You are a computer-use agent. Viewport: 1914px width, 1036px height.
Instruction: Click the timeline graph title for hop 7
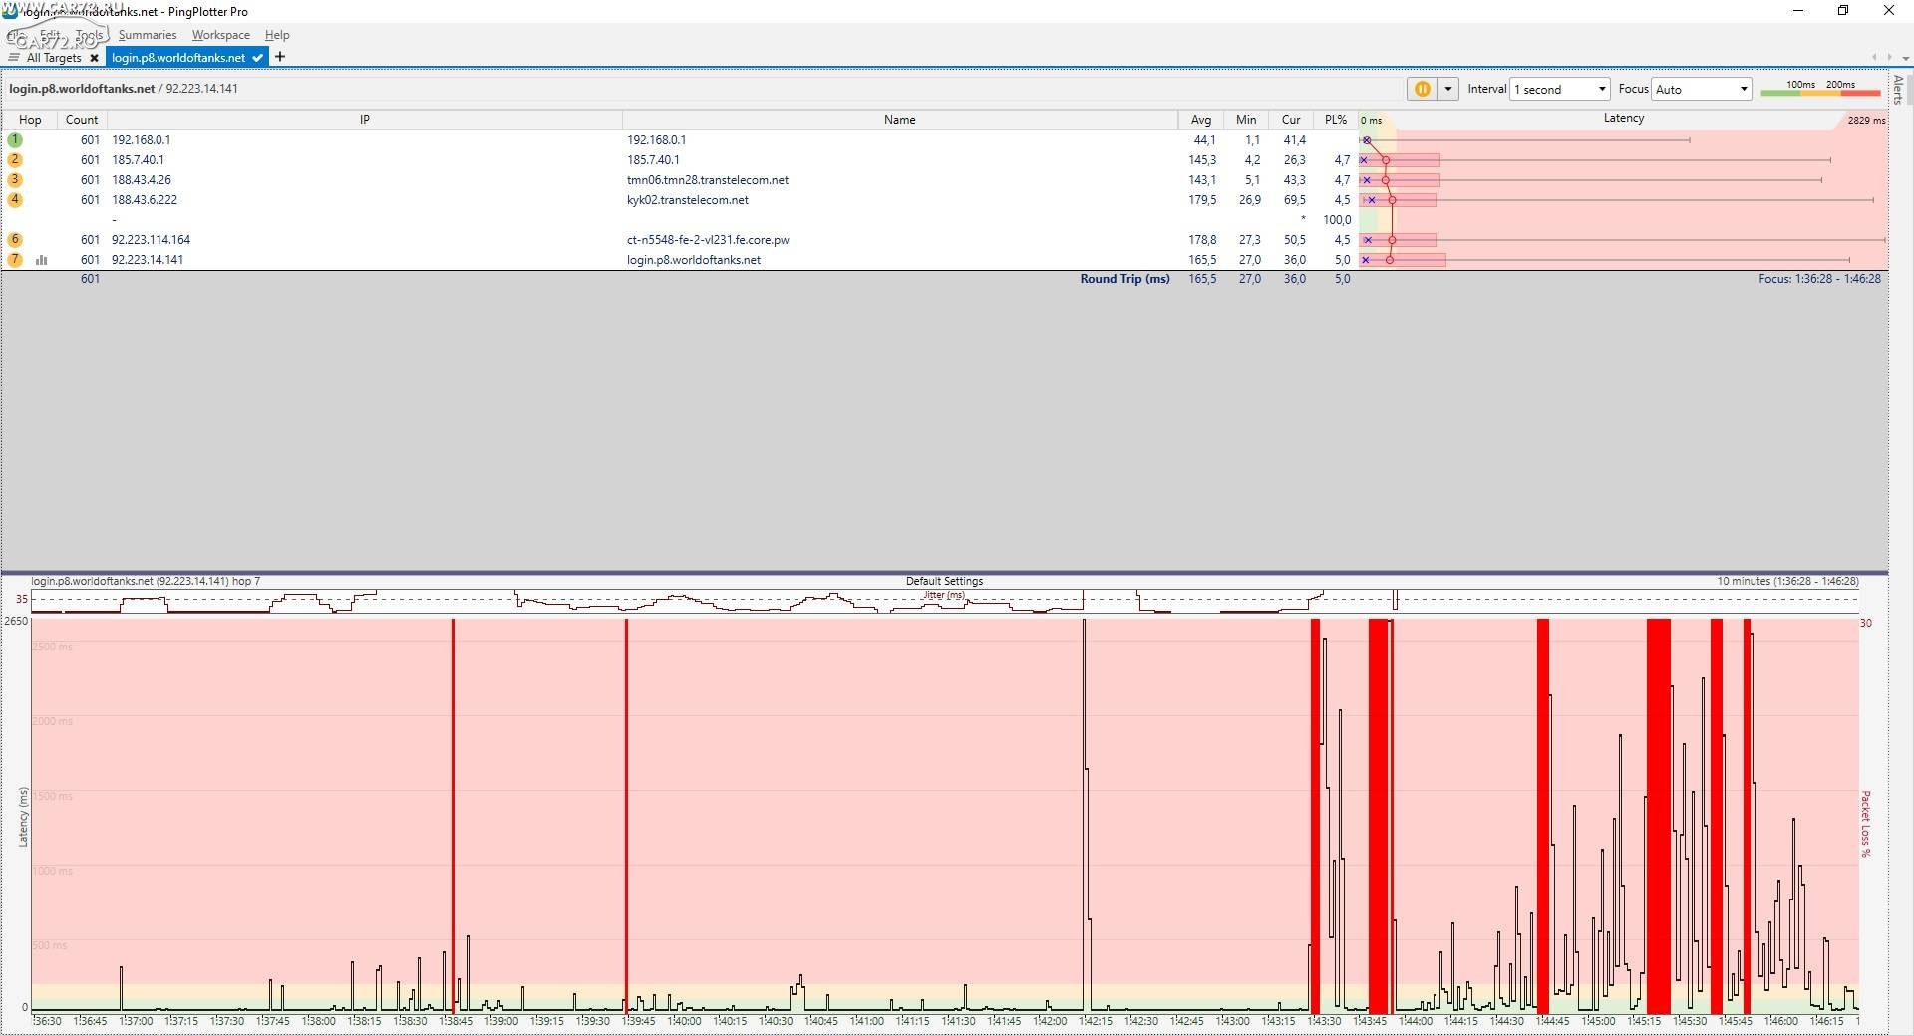point(146,581)
